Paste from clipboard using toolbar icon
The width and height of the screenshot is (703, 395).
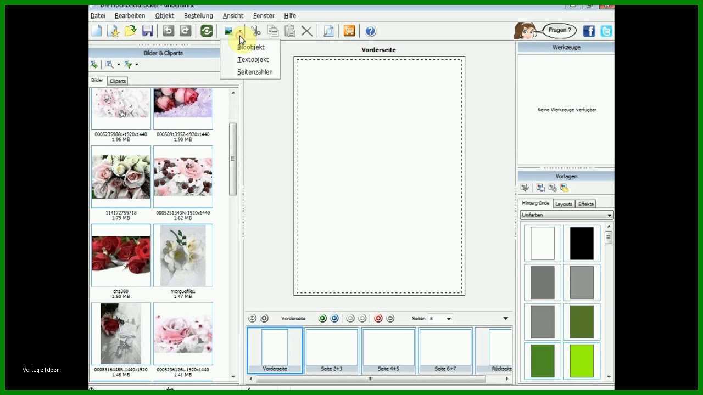pyautogui.click(x=290, y=31)
